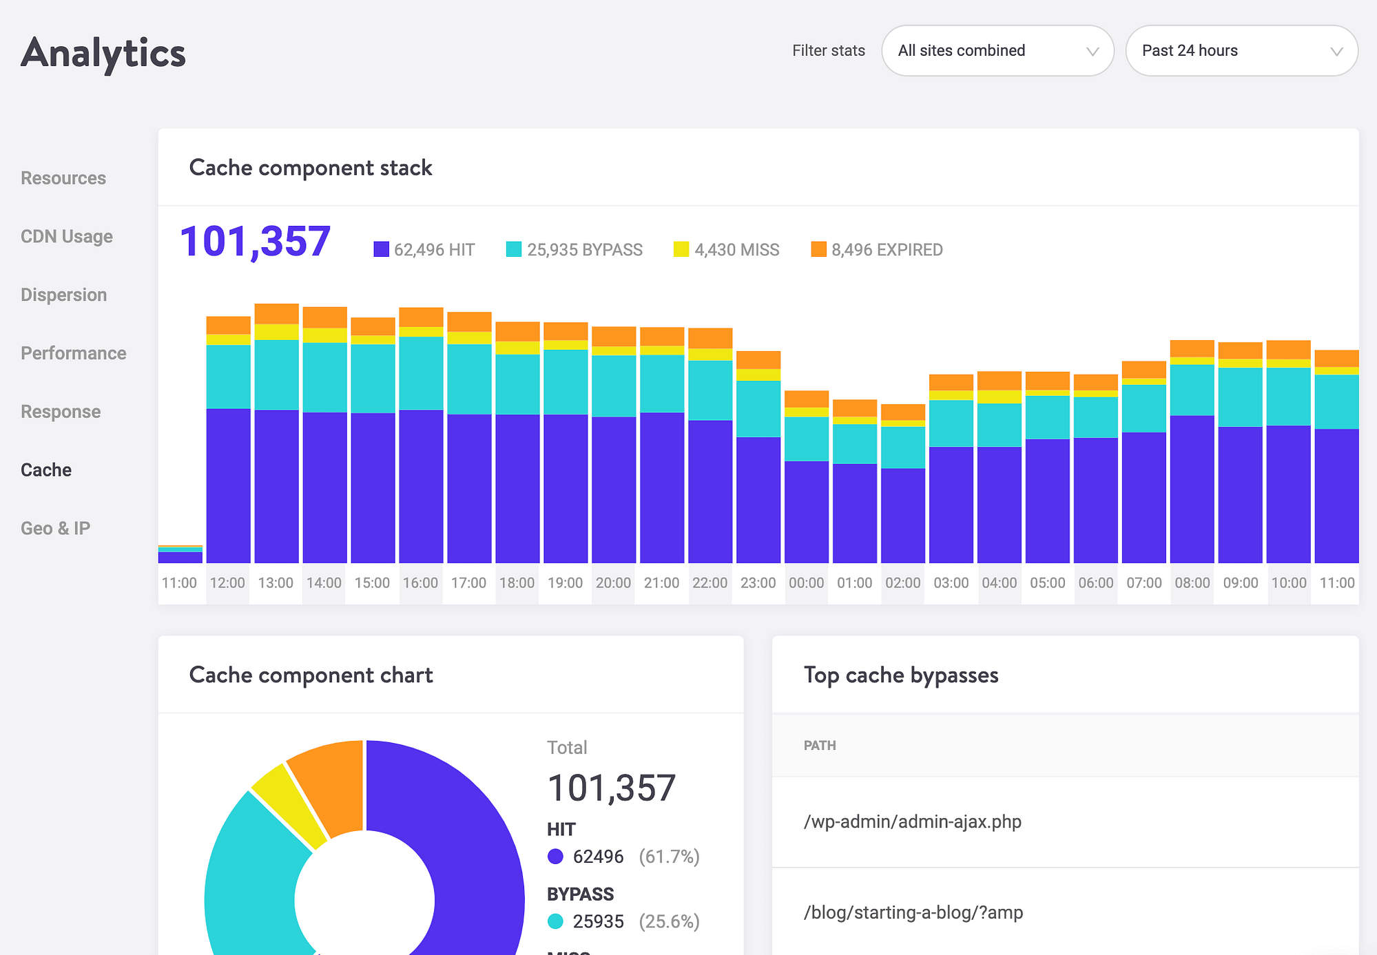
Task: Open CDN Usage analytics
Action: (67, 237)
